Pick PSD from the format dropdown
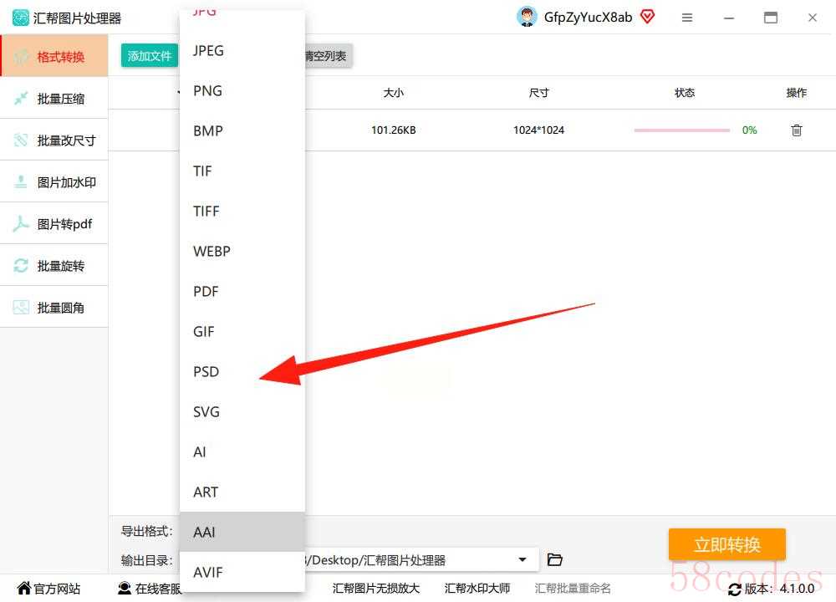This screenshot has width=836, height=602. coord(242,371)
